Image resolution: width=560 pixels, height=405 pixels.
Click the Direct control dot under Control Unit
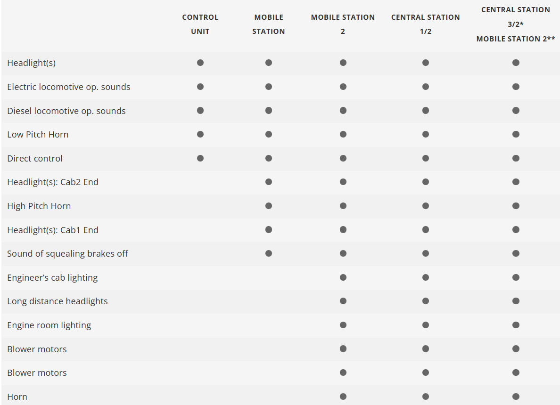pos(200,158)
